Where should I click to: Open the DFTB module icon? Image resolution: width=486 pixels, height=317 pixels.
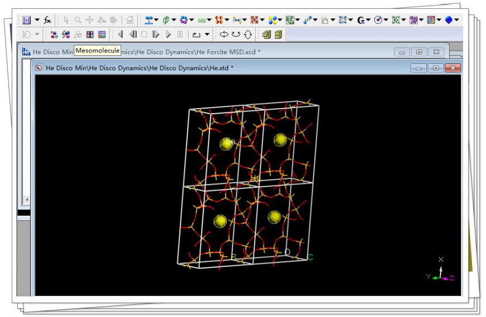pos(255,20)
